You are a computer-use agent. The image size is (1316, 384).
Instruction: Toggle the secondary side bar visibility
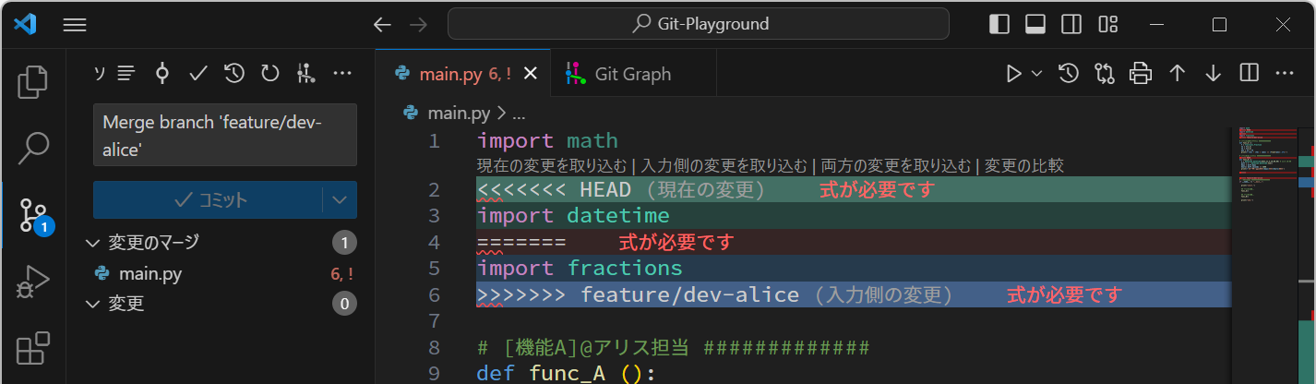point(1071,25)
